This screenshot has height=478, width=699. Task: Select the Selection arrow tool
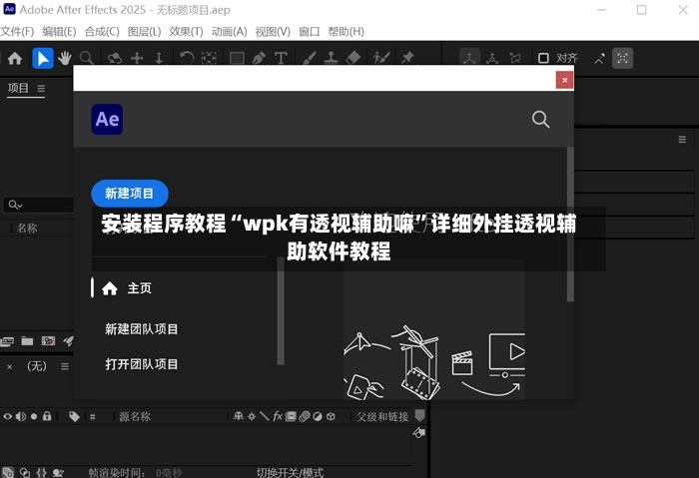[x=43, y=58]
